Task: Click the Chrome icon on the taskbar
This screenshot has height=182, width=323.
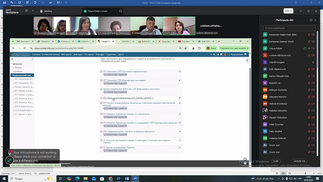Action: pyautogui.click(x=110, y=178)
